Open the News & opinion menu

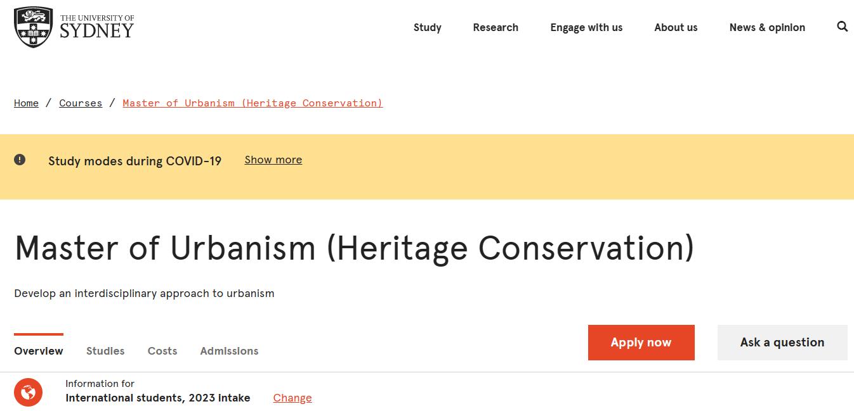(767, 27)
